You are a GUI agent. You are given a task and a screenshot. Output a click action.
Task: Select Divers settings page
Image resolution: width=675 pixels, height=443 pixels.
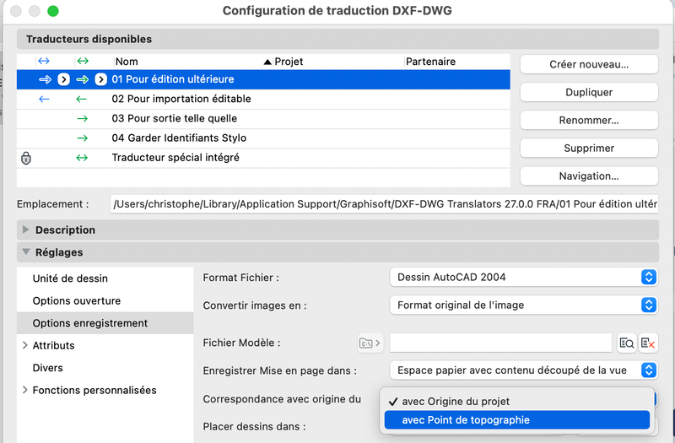[105, 368]
